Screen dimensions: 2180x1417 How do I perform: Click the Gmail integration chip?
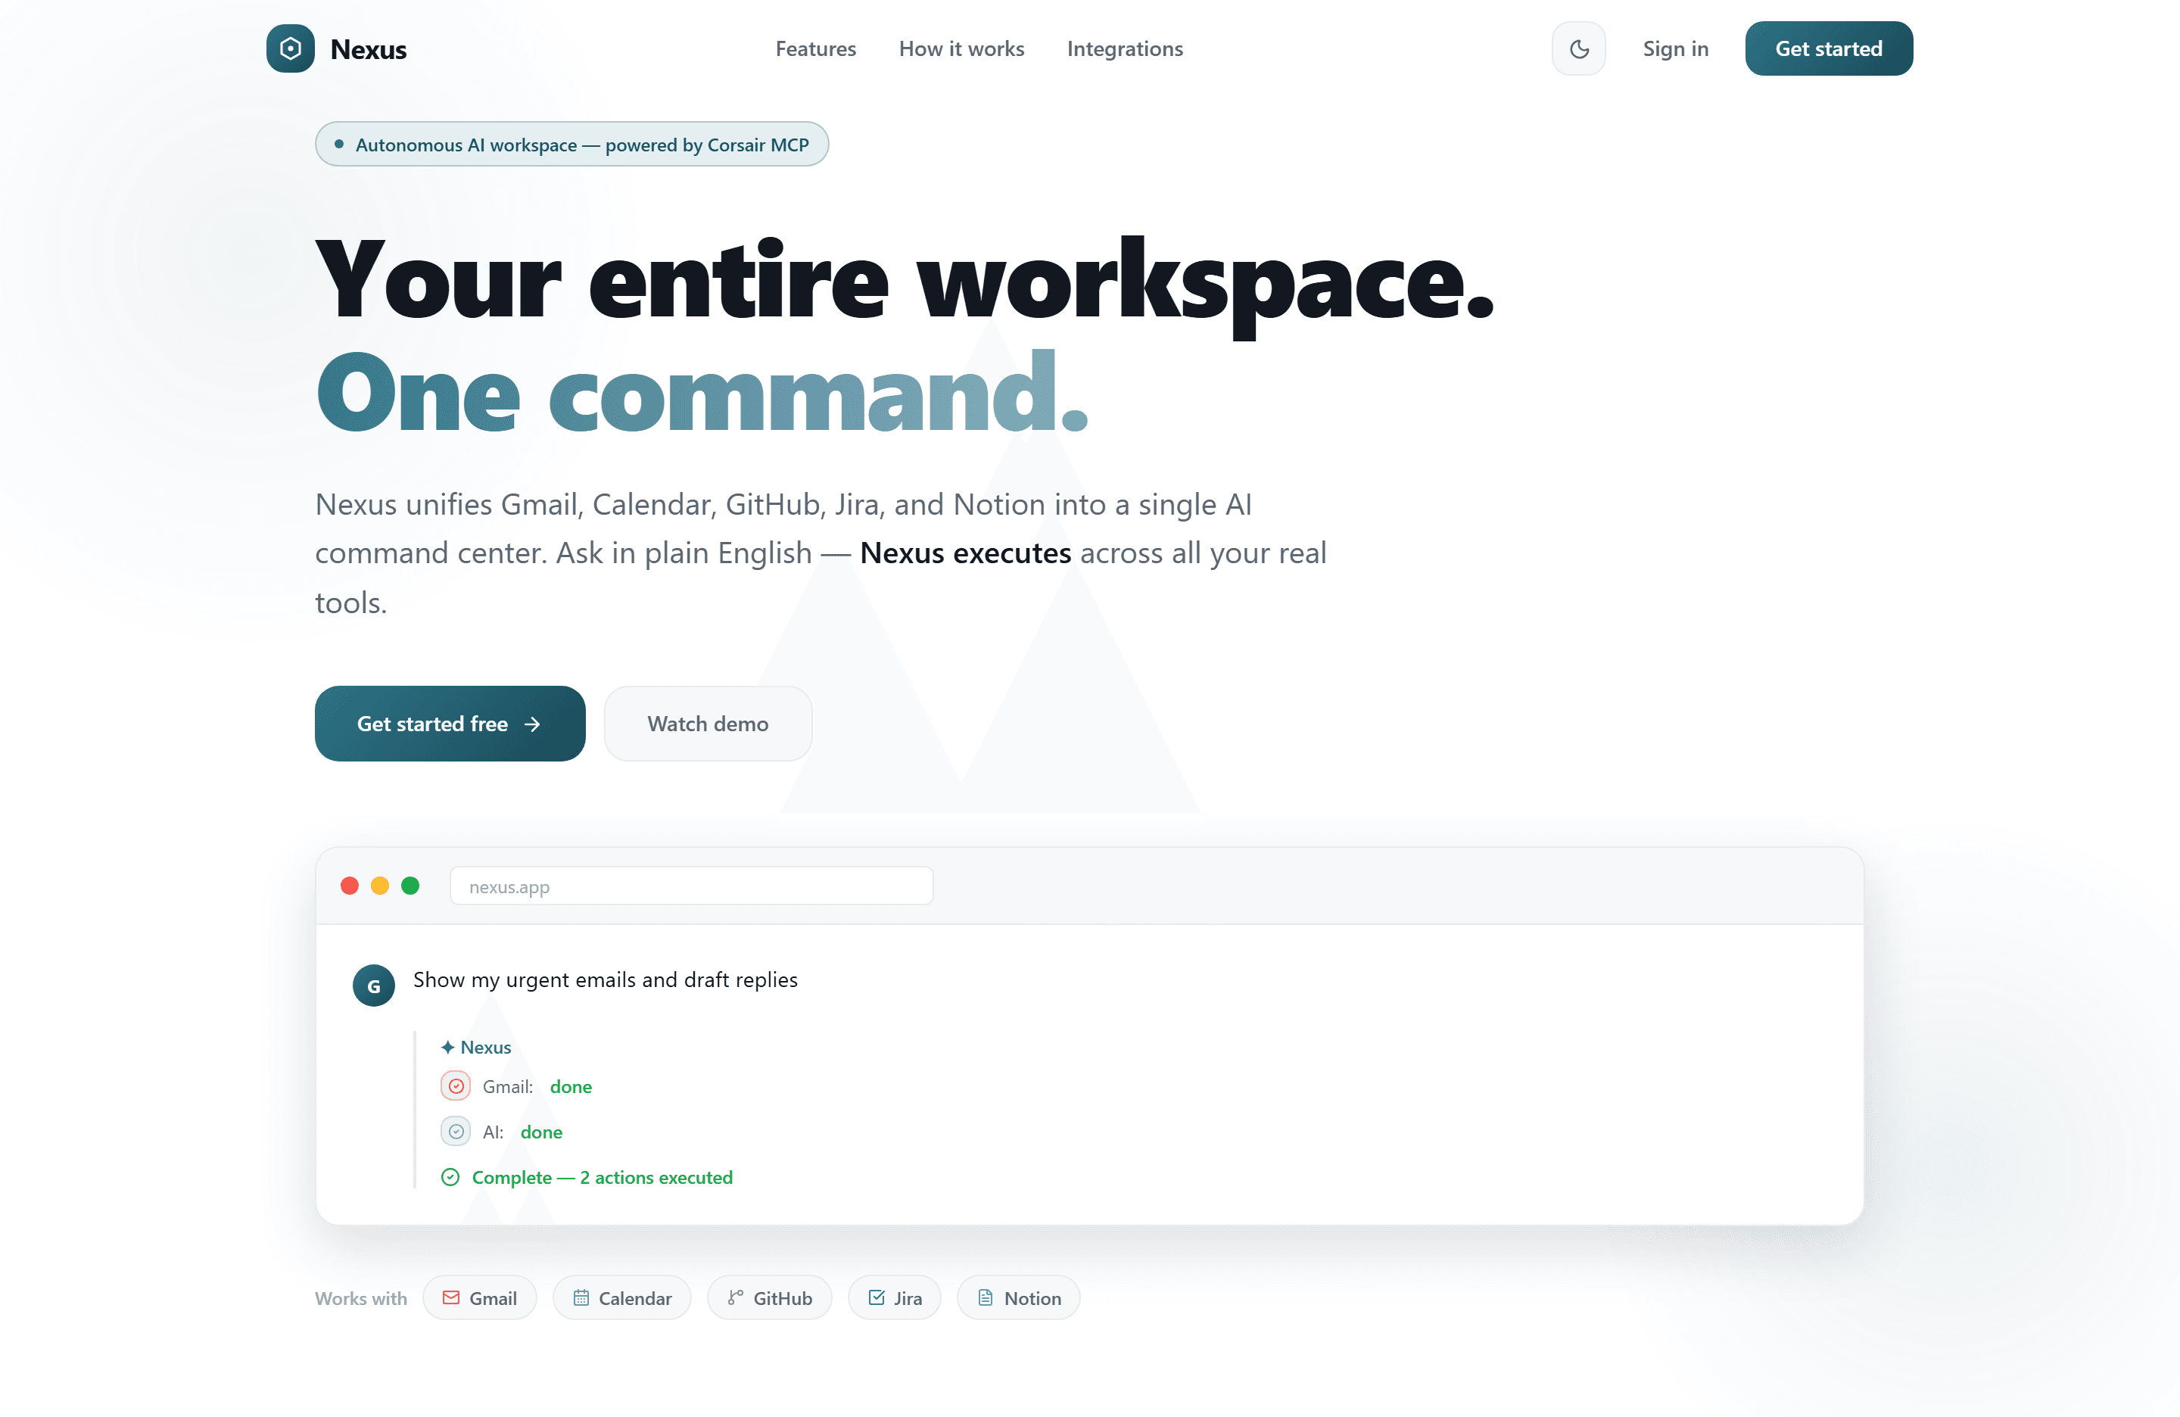(479, 1298)
